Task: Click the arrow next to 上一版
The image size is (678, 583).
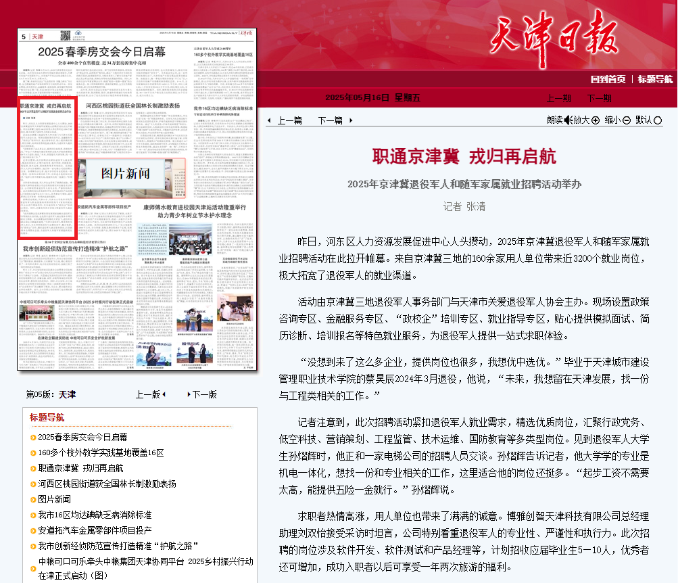Action: 164,394
